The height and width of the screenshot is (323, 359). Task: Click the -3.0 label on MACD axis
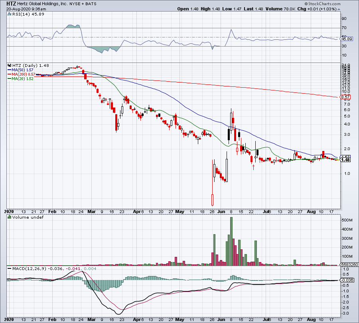click(x=346, y=313)
